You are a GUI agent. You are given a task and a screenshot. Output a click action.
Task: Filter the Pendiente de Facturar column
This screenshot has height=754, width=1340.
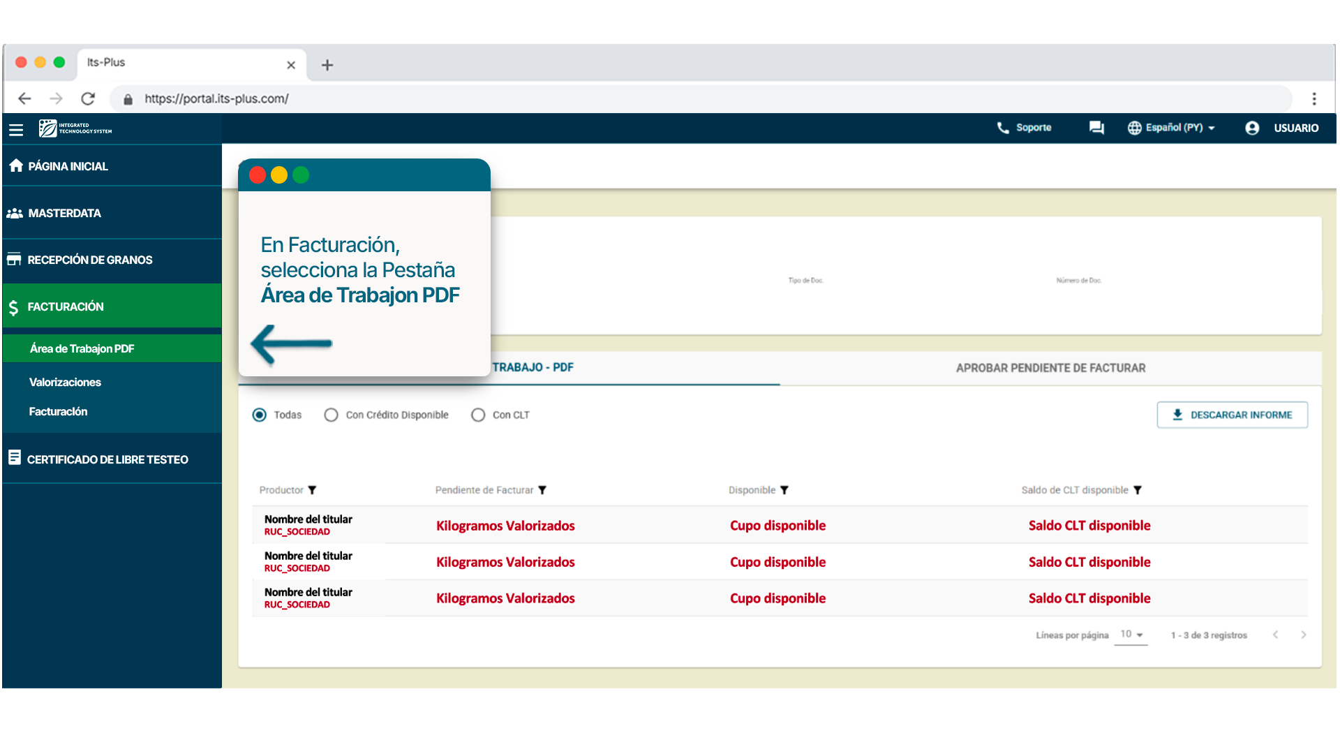[x=542, y=490]
